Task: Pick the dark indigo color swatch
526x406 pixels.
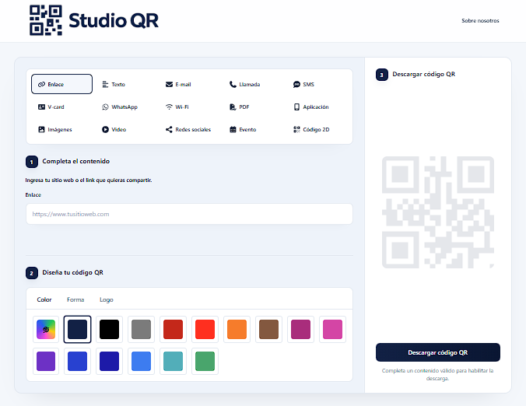Action: point(109,361)
